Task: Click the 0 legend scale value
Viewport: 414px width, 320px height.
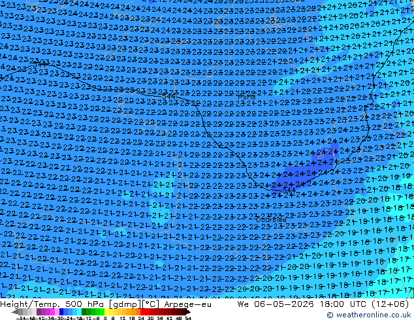Action: tap(105, 318)
